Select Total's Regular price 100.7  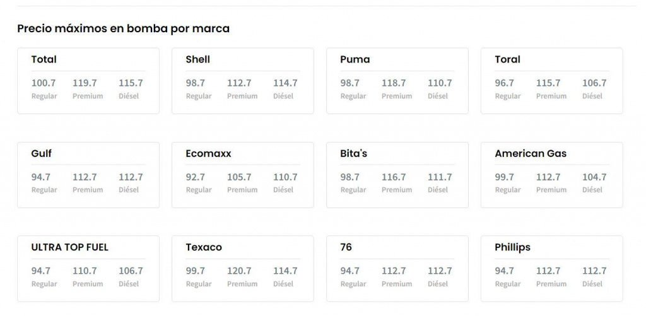click(x=44, y=83)
